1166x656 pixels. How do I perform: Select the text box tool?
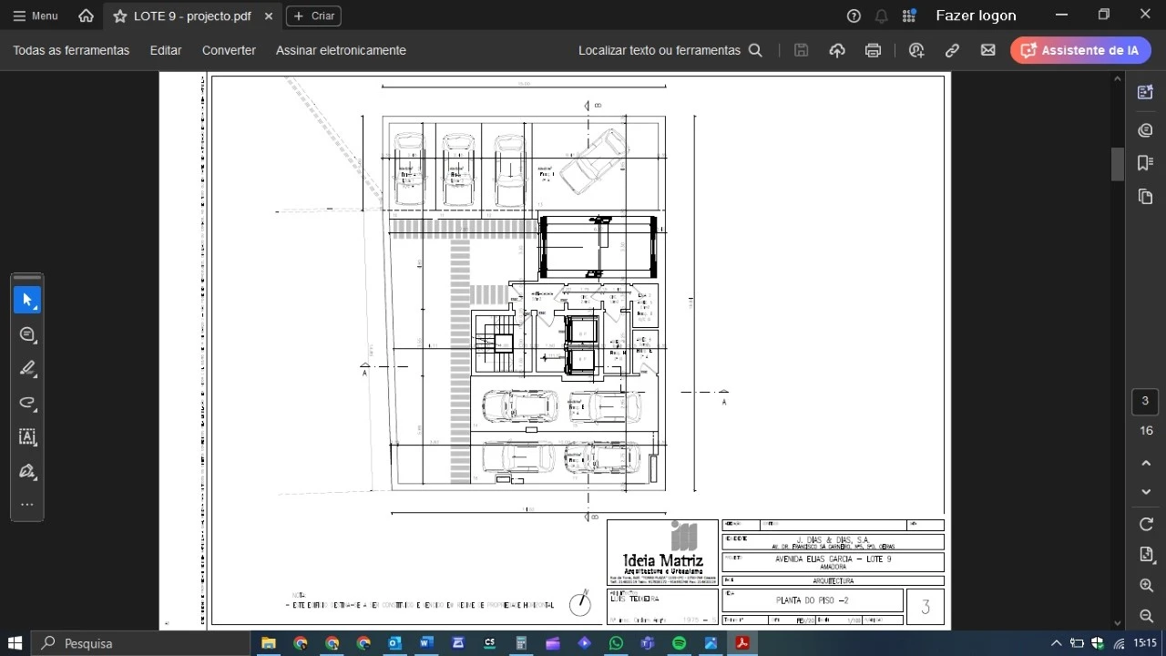coord(27,437)
